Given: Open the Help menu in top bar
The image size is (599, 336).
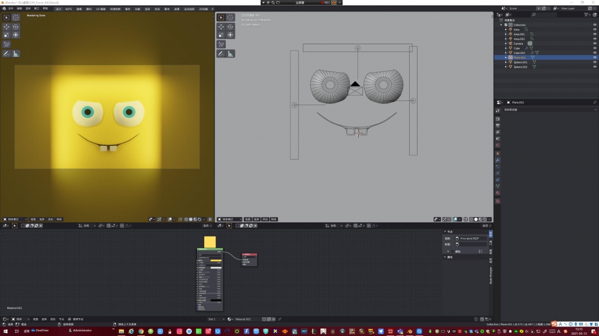Looking at the screenshot, I should 46,8.
